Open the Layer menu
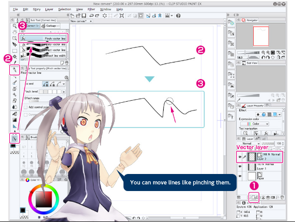Image resolution: width=295 pixels, height=222 pixels. tap(49, 9)
